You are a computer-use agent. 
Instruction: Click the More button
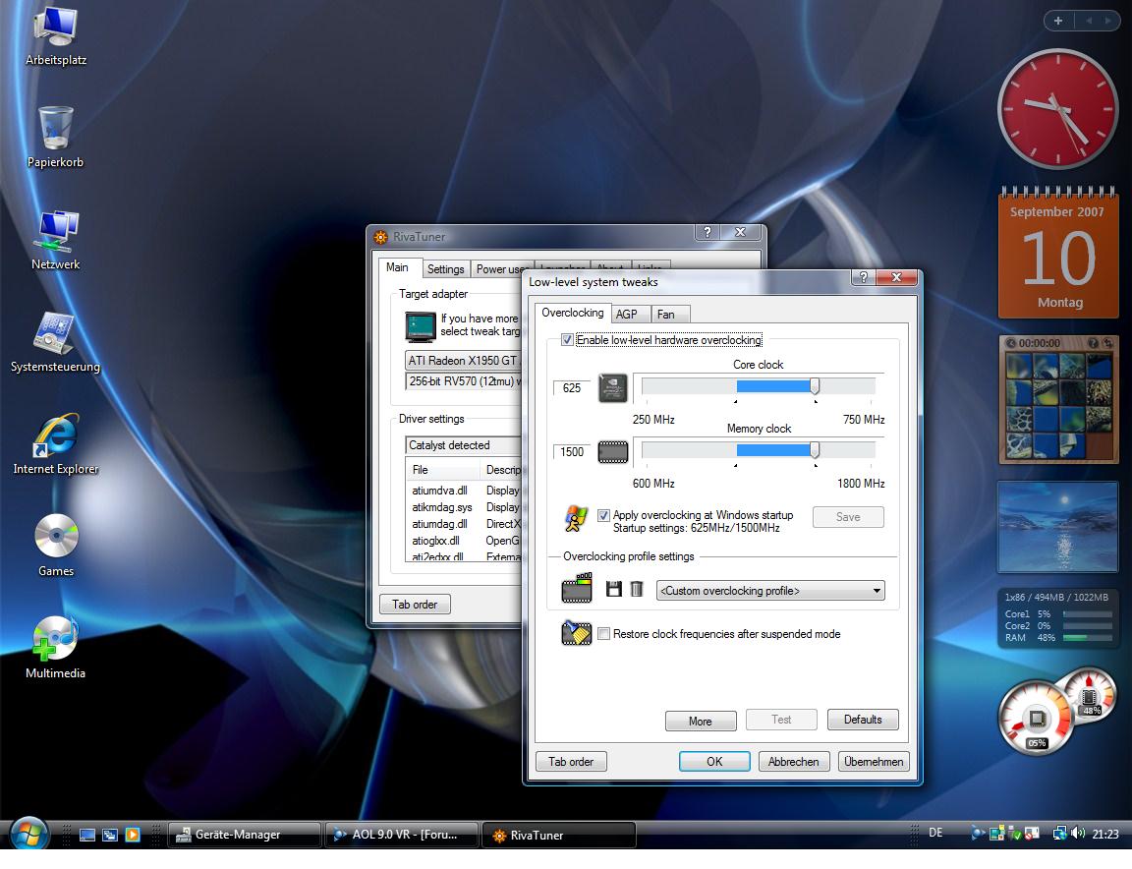(701, 721)
